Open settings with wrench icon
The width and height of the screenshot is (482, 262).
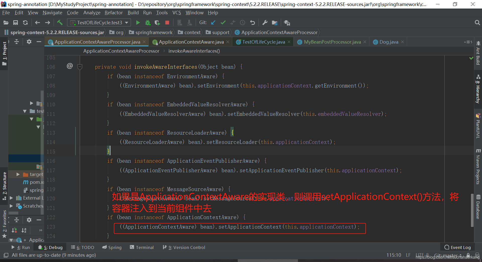point(265,23)
